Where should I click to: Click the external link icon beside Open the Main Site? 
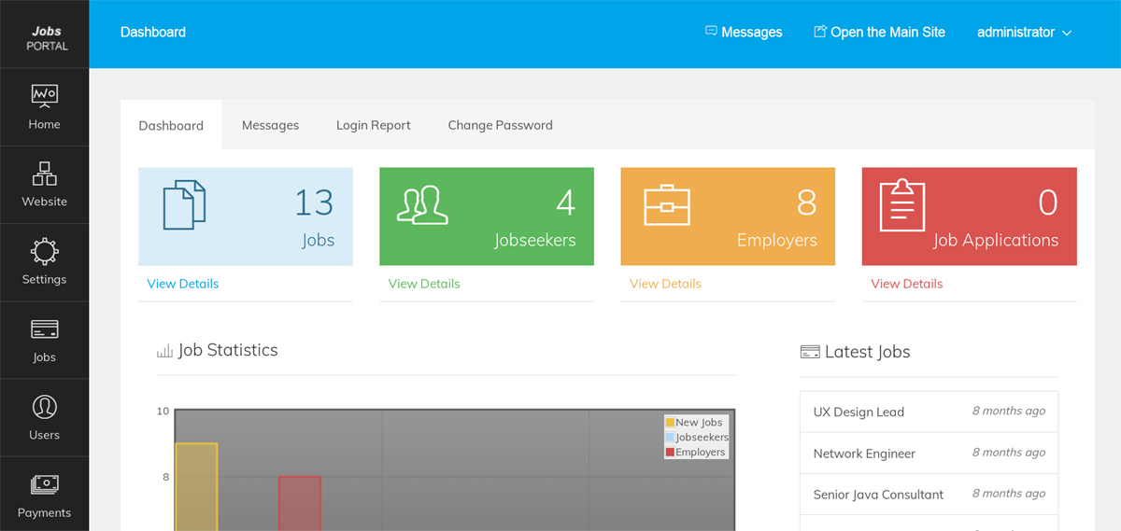pos(820,31)
